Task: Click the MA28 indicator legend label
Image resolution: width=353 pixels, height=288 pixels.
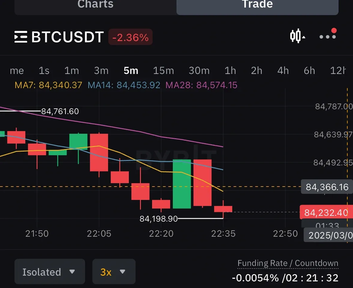Action: coord(201,85)
